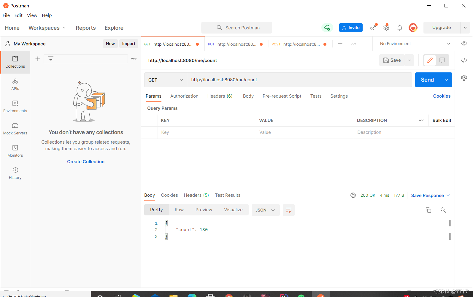Open the user avatar menu
473x297 pixels.
point(413,28)
